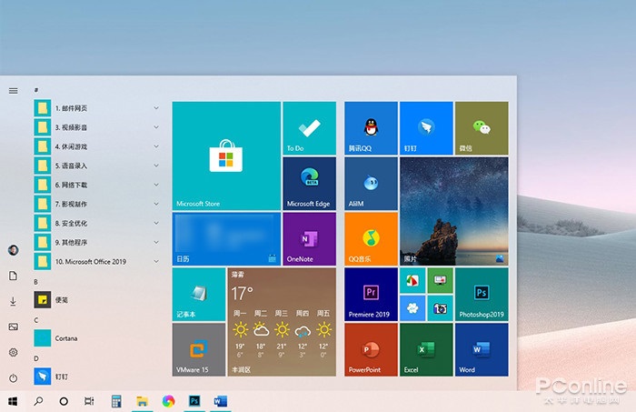
Task: Open Downloads from Start sidebar
Action: point(14,301)
